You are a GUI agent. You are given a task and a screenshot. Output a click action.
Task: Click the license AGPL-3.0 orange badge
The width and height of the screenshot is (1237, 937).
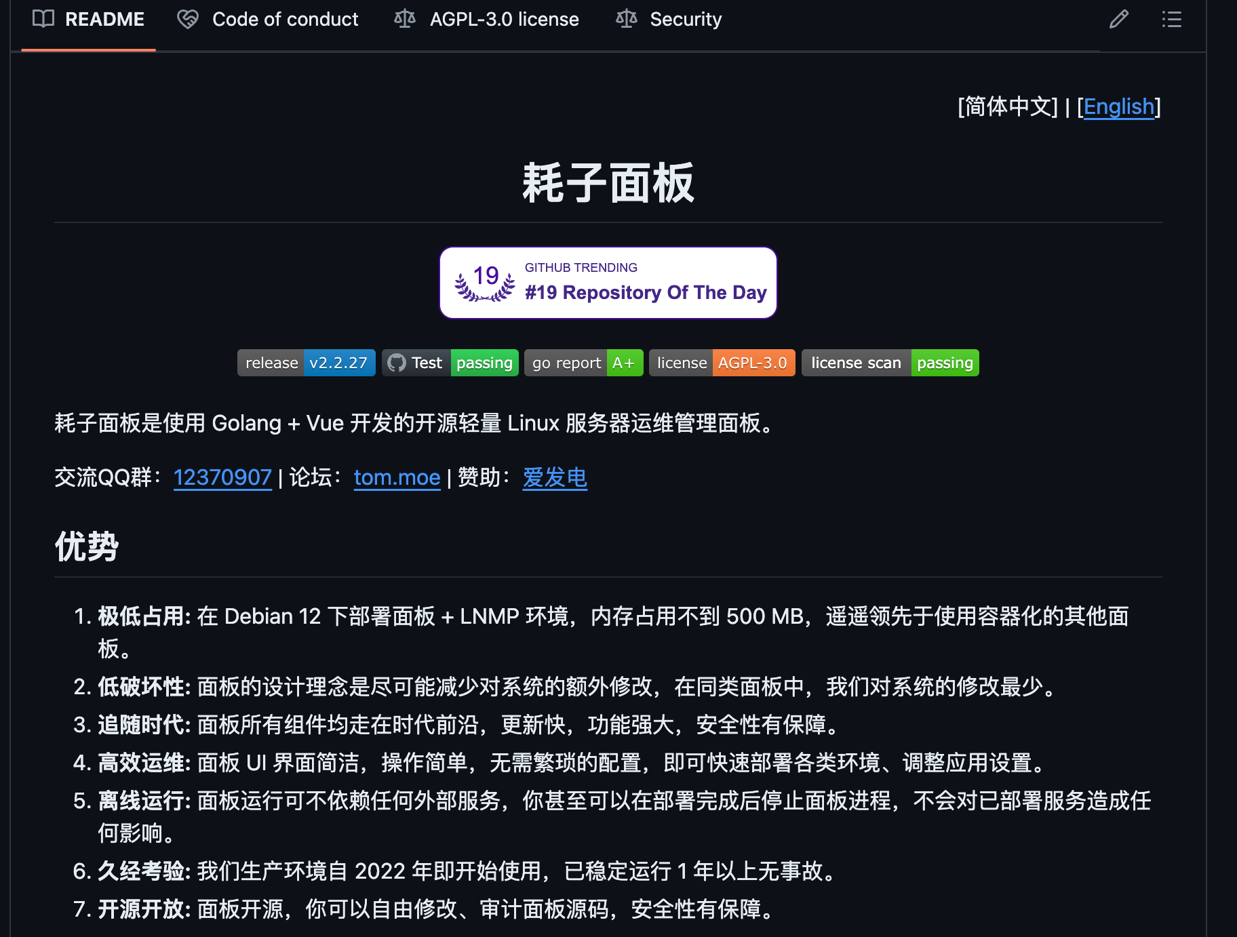click(722, 363)
